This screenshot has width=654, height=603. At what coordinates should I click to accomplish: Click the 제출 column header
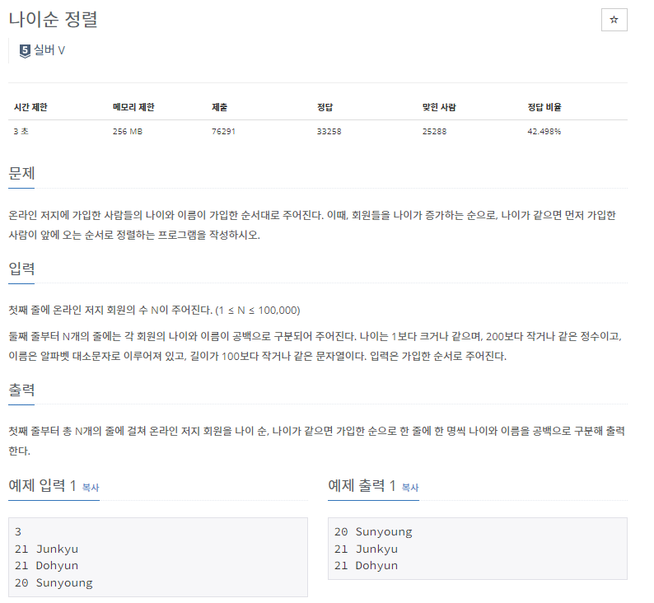[219, 107]
